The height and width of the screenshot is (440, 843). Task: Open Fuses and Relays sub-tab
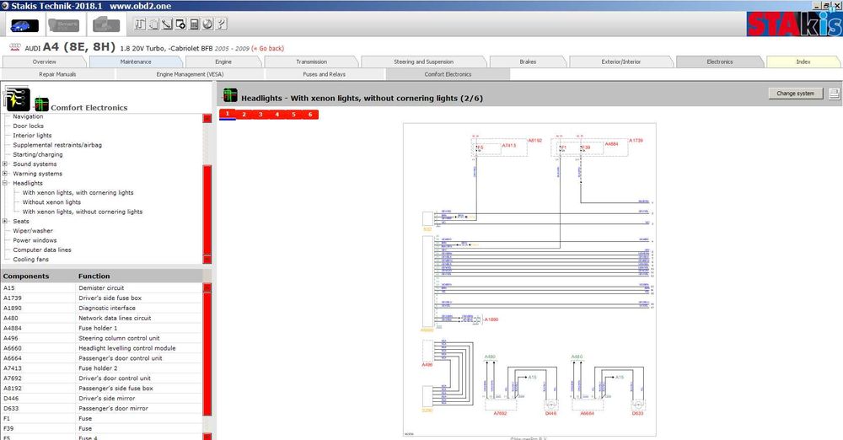[x=325, y=74]
